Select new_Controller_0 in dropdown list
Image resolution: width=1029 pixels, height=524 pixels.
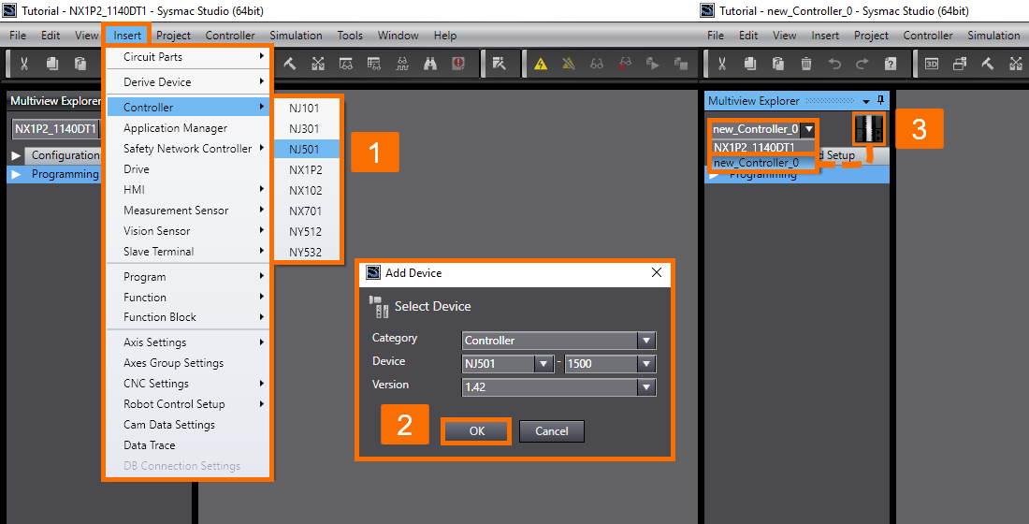click(763, 163)
